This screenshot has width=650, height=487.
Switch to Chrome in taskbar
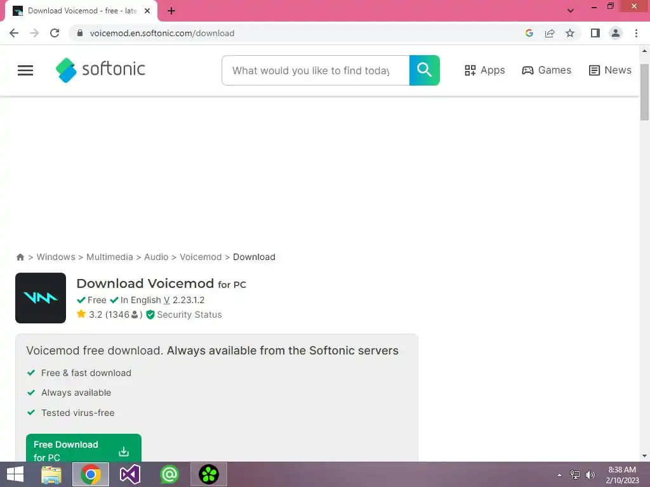91,474
